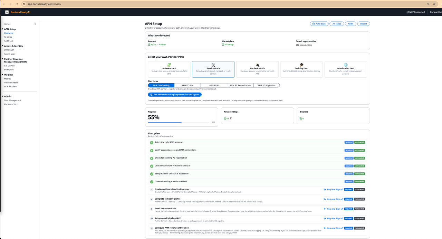Click green check for Choose identity provider method

point(152,182)
